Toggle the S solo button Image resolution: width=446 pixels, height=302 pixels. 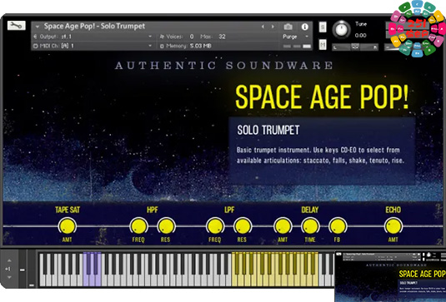pos(323,27)
